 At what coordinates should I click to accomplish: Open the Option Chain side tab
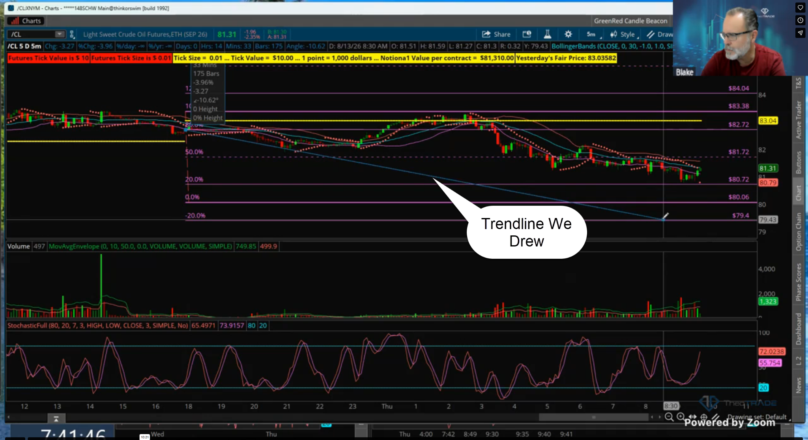(x=799, y=232)
